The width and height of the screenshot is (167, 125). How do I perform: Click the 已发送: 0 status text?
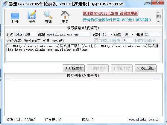pyautogui.click(x=53, y=120)
